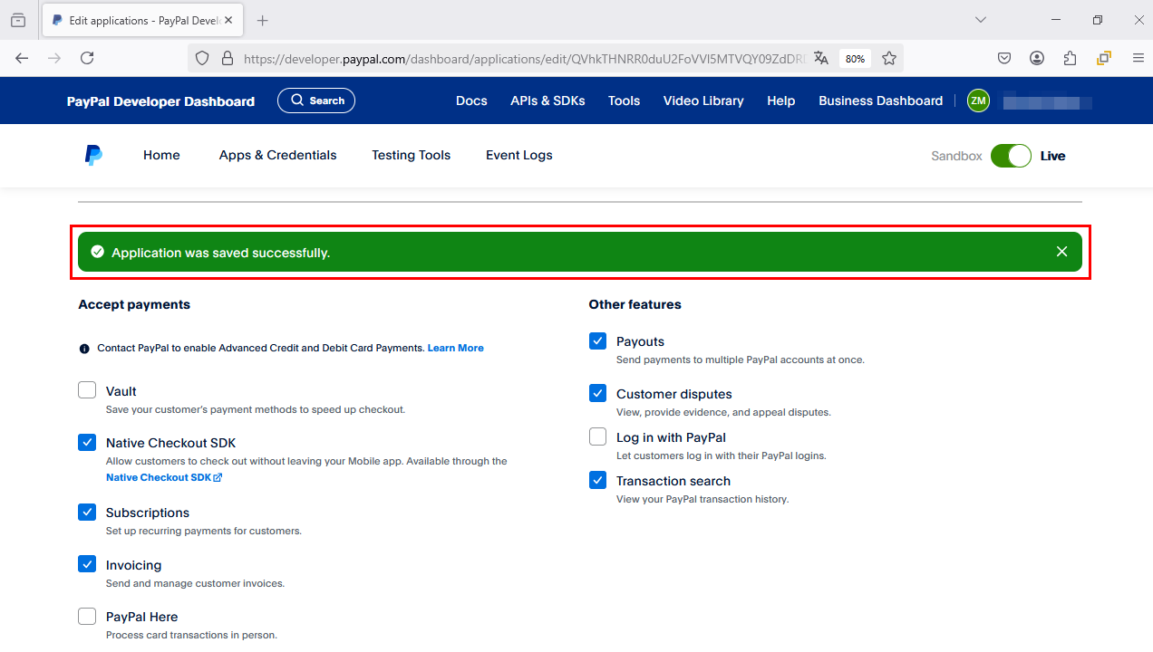The height and width of the screenshot is (652, 1153).
Task: Click the Live label
Action: 1052,156
